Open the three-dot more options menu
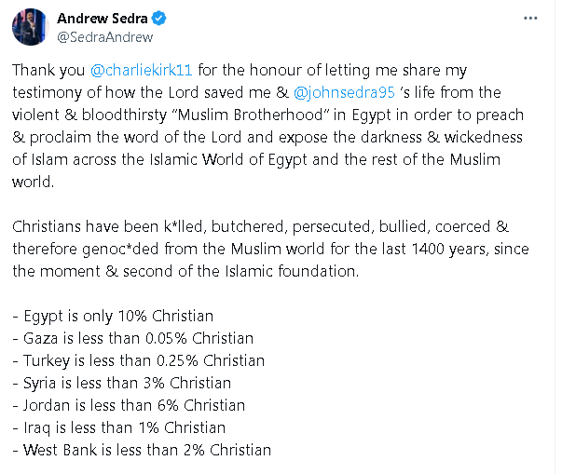Image resolution: width=562 pixels, height=474 pixels. pyautogui.click(x=530, y=19)
